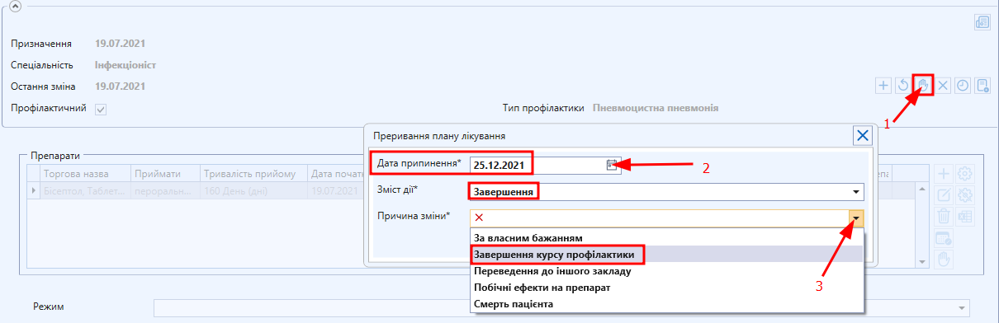This screenshot has width=999, height=323.
Task: Click the X cancel icon in the plan toolbar
Action: point(943,85)
